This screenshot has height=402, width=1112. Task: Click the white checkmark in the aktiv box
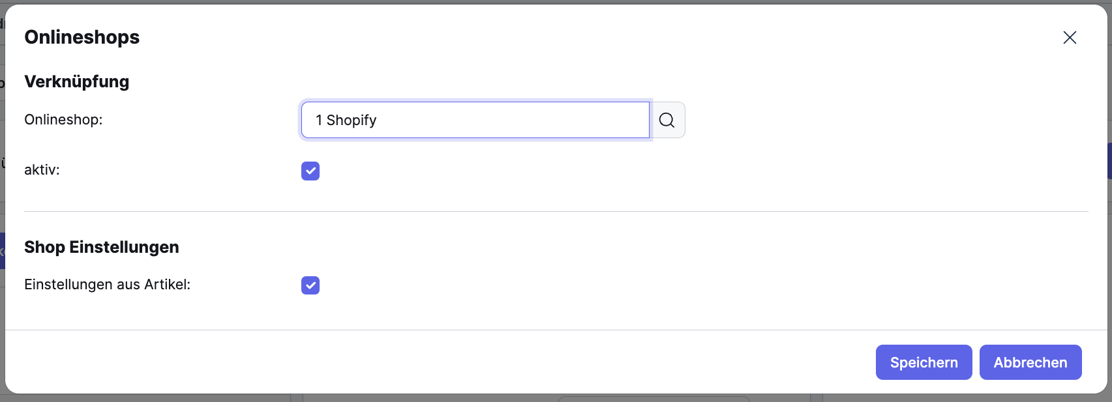tap(310, 171)
